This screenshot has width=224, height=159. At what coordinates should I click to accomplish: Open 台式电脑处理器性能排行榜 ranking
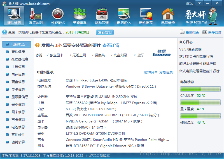click(199, 71)
